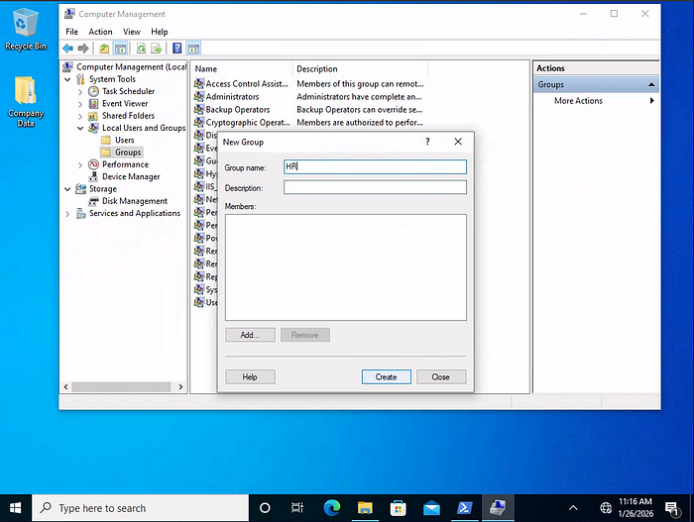Click the Create button

[x=386, y=377]
